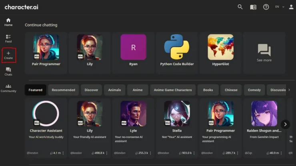Image resolution: width=296 pixels, height=166 pixels.
Task: Click the Raiden Shogun and... title
Action: [264, 131]
